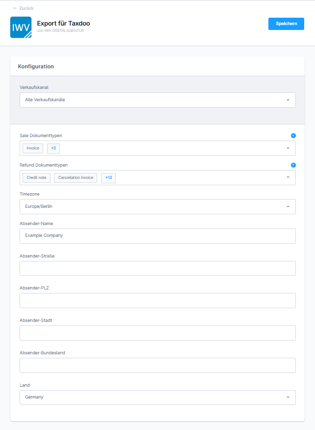Select the Invoice tag in Sale Dokumenttypen
315x430 pixels.
tap(33, 148)
